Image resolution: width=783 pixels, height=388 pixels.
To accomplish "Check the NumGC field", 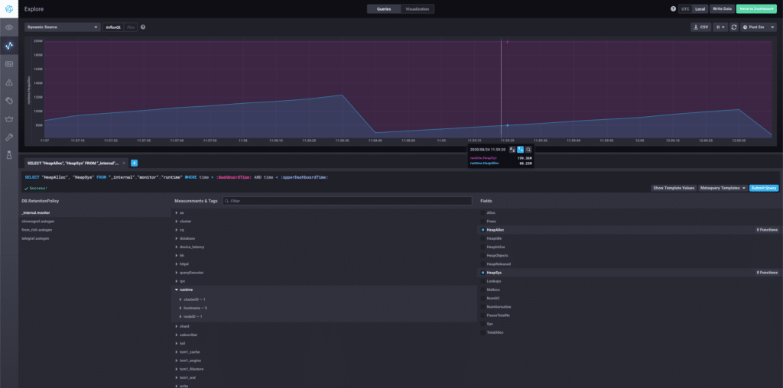I will [483, 298].
